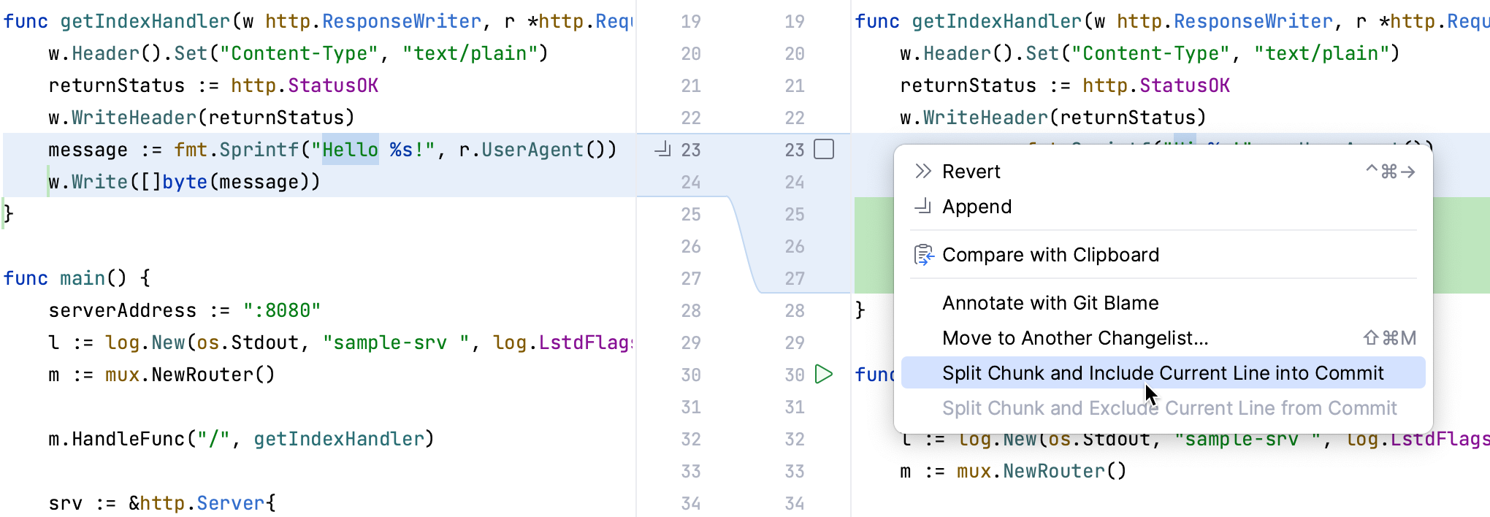Image resolution: width=1490 pixels, height=517 pixels.
Task: Click the Compare with Clipboard icon
Action: pyautogui.click(x=923, y=255)
